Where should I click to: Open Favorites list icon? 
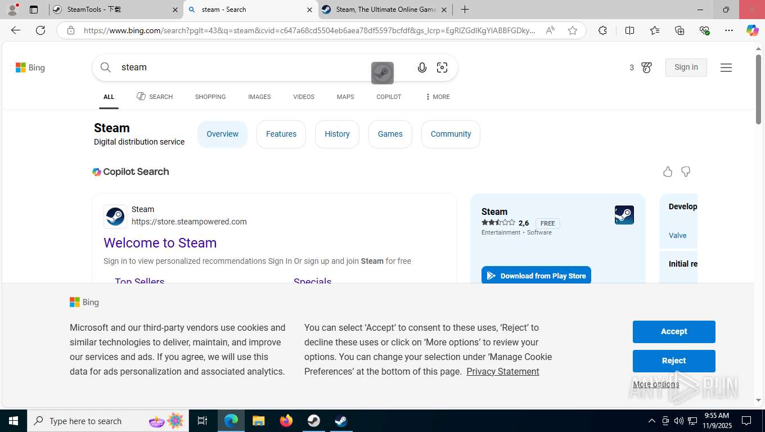click(655, 30)
